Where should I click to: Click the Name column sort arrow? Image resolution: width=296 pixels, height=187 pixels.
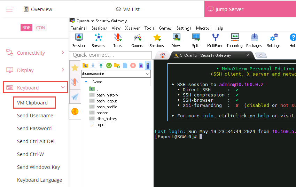pyautogui.click(x=86, y=82)
